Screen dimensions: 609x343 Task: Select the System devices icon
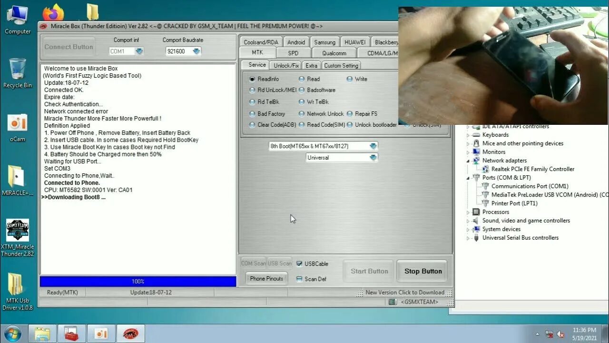[x=476, y=229]
